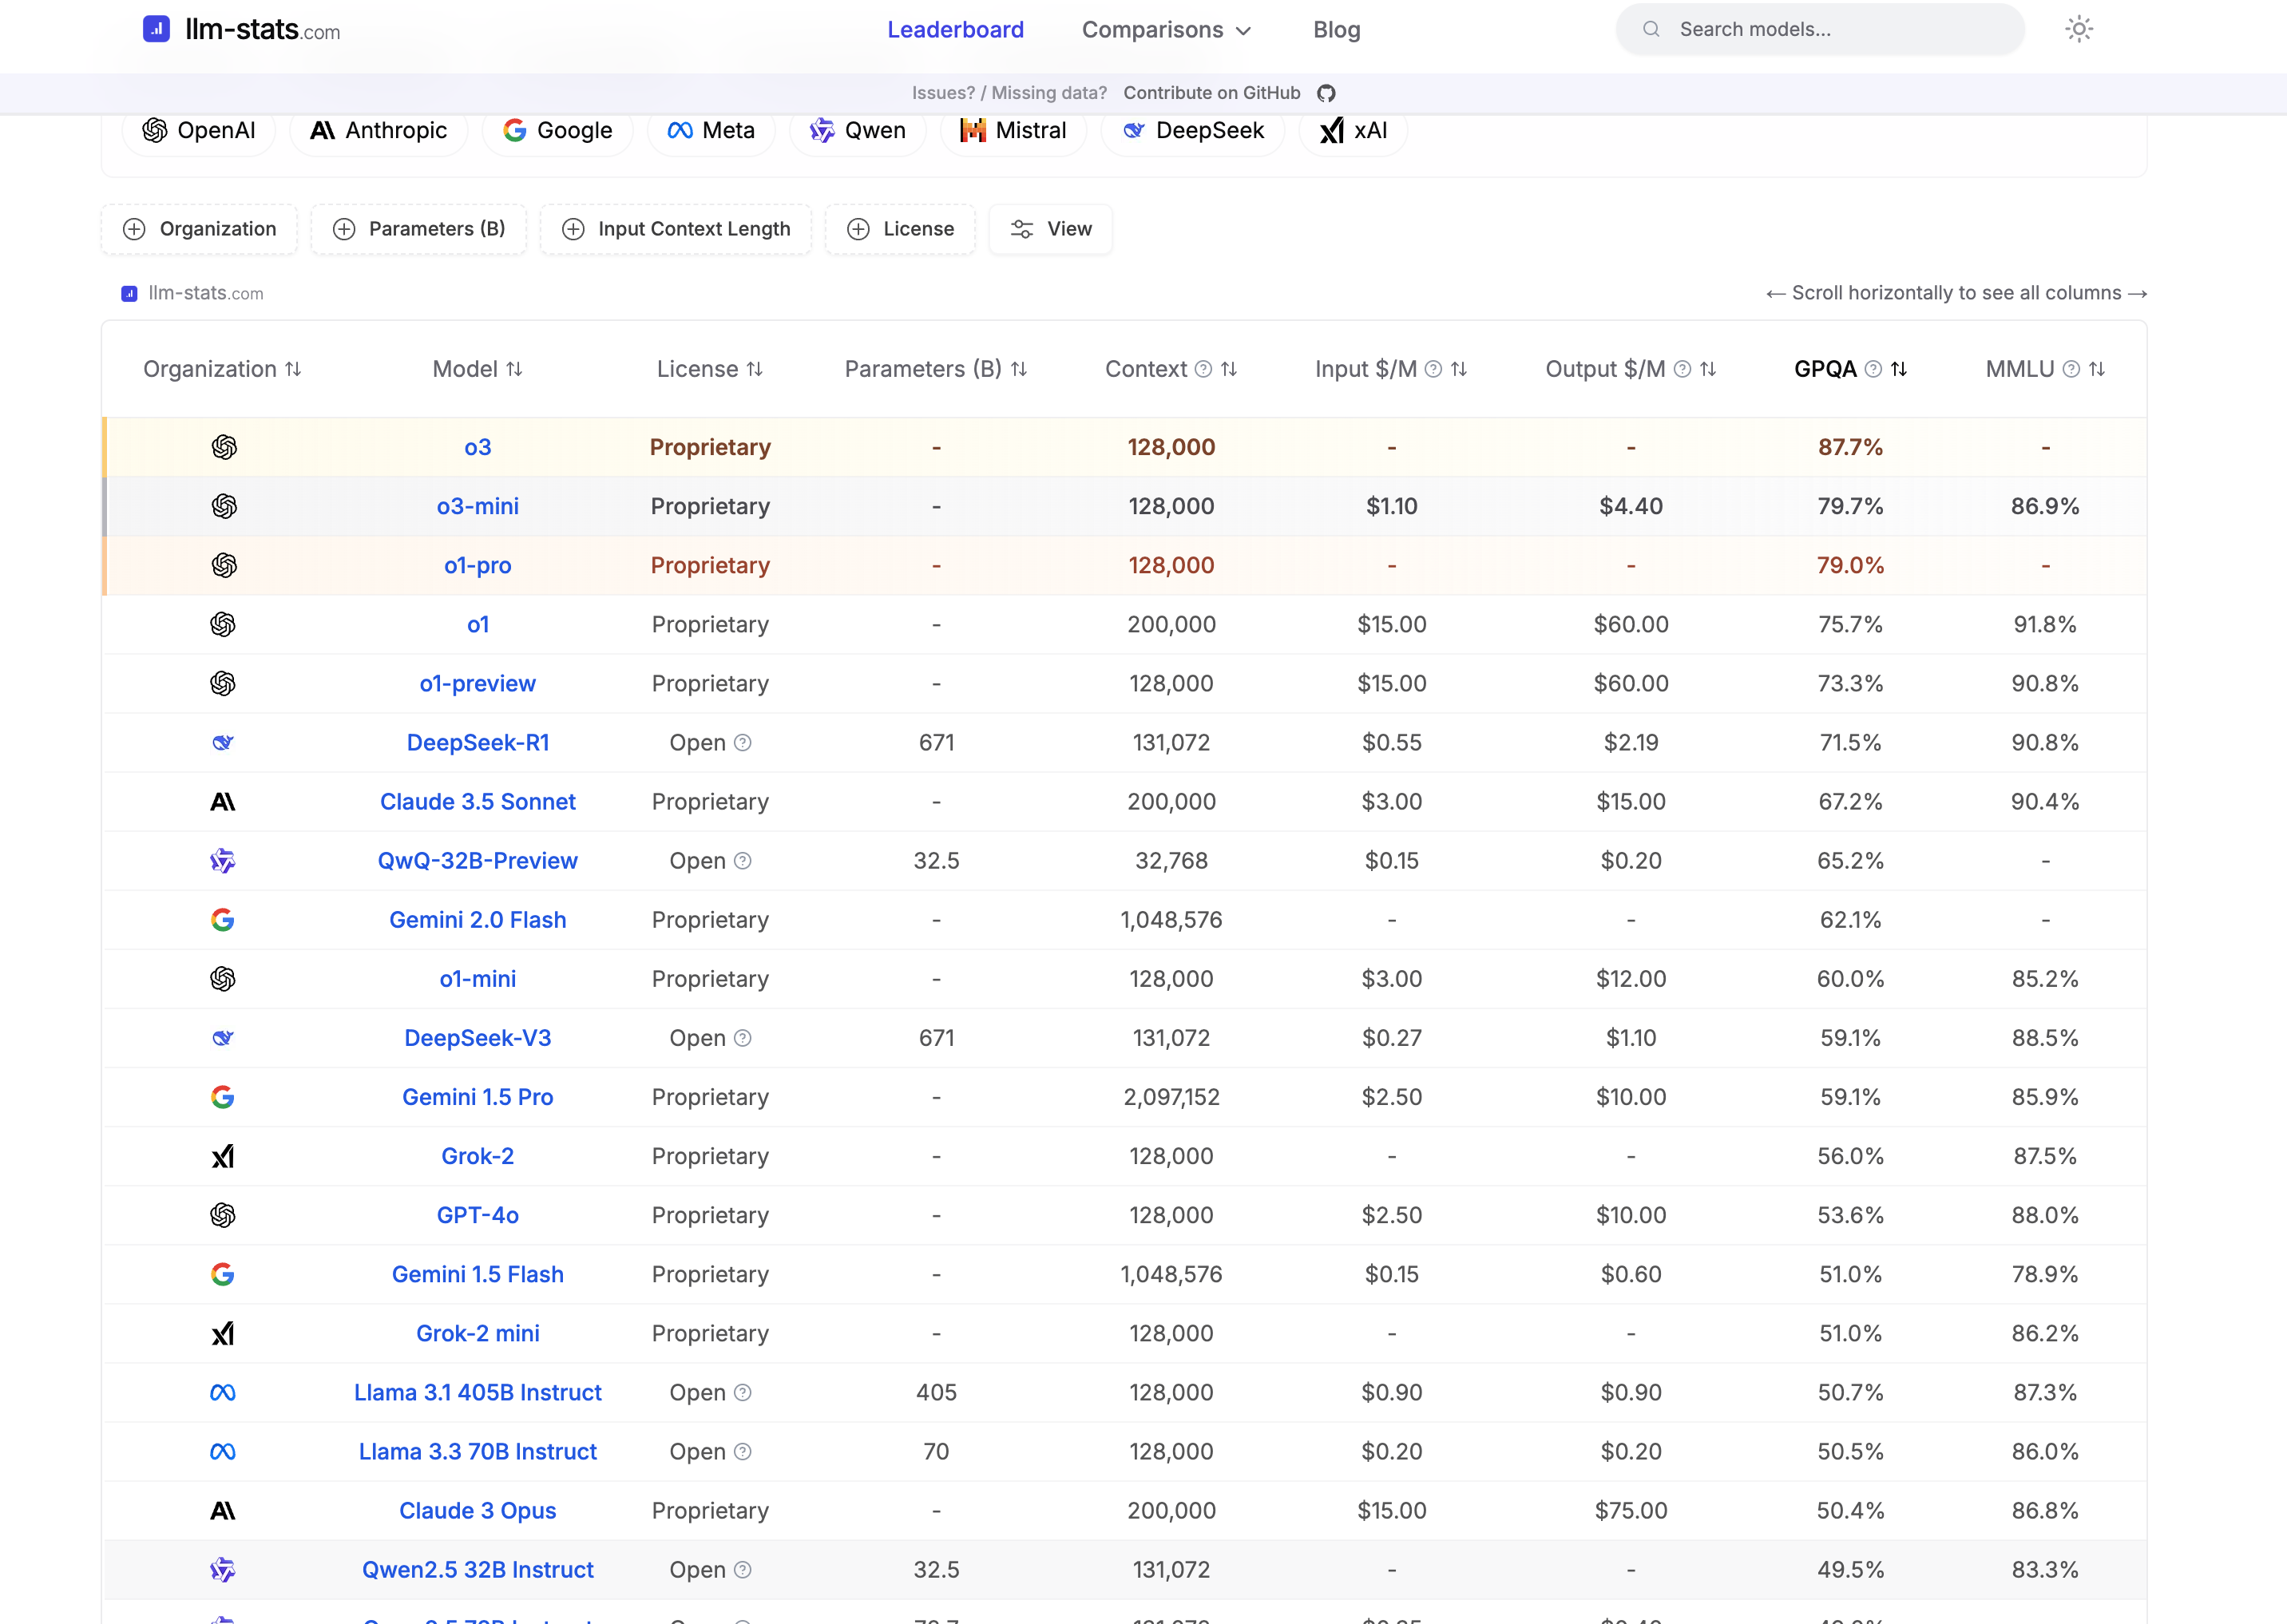The width and height of the screenshot is (2287, 1624).
Task: Filter models by OpenAI chip
Action: 199,131
